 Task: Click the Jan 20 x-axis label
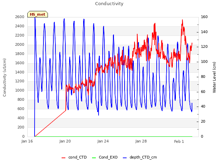[x=65, y=141]
